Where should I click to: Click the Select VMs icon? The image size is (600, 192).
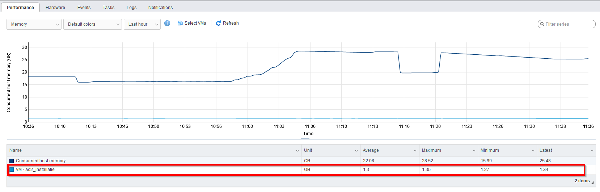coord(180,23)
